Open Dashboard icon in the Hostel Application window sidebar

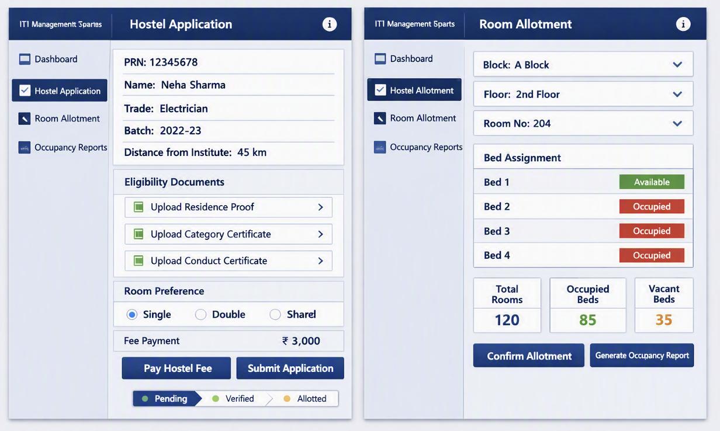pos(25,59)
